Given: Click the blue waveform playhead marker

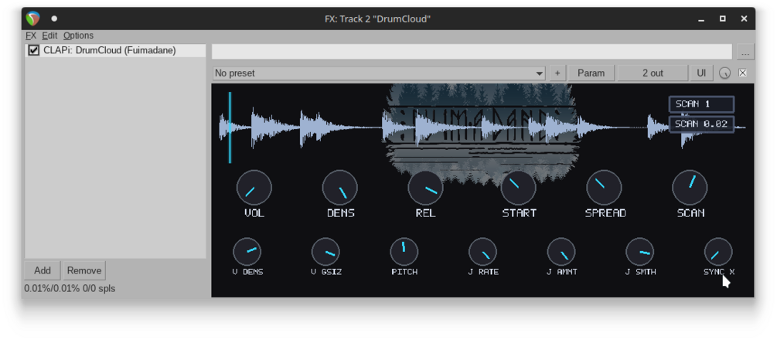Looking at the screenshot, I should [x=230, y=127].
